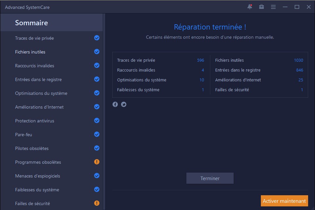Screen dimensions: 315x210
Task: Click the Advanced SystemCare window title
Action: click(27, 7)
